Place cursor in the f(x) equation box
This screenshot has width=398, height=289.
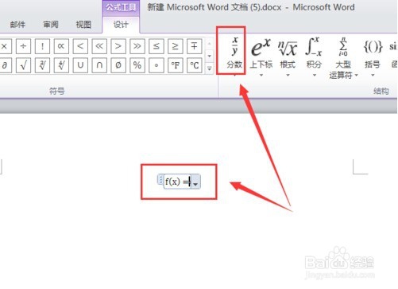pyautogui.click(x=178, y=182)
